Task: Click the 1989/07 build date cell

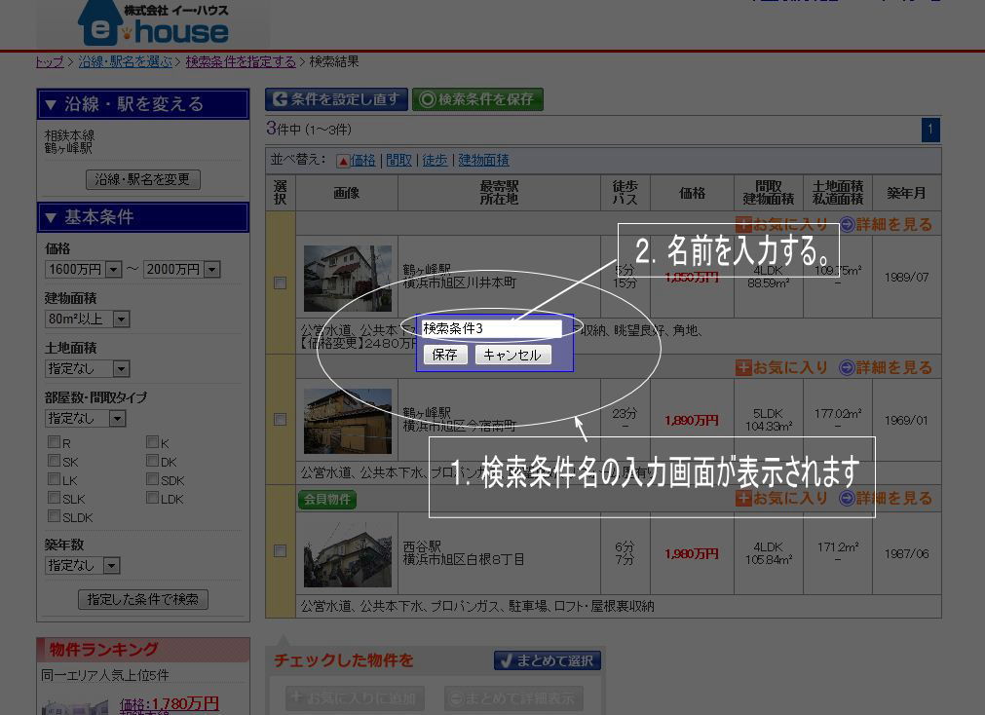Action: pyautogui.click(x=906, y=277)
